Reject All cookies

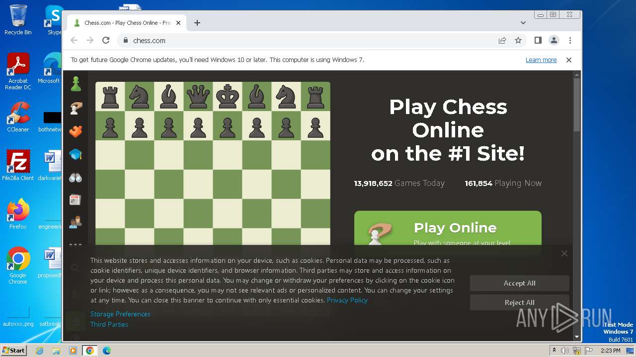click(520, 302)
